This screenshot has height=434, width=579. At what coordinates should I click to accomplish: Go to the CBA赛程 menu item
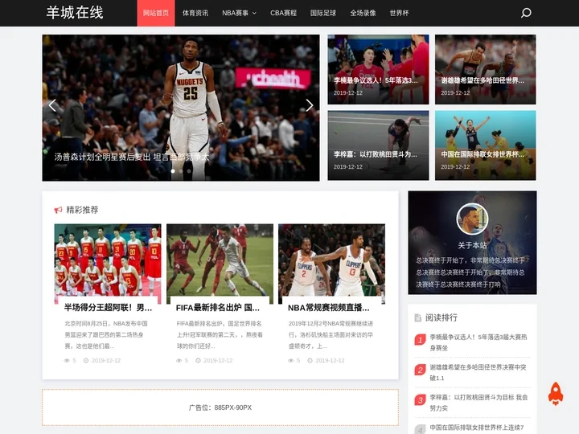pyautogui.click(x=283, y=13)
